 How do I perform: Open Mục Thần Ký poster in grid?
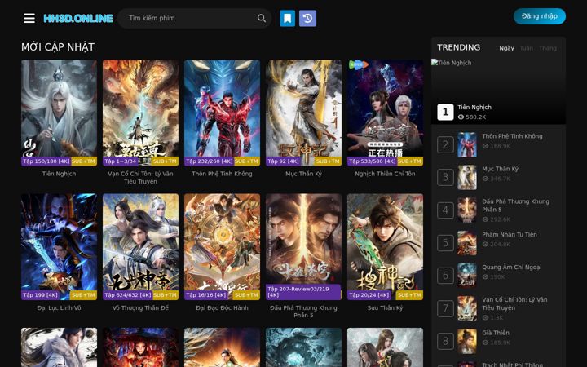click(x=303, y=113)
